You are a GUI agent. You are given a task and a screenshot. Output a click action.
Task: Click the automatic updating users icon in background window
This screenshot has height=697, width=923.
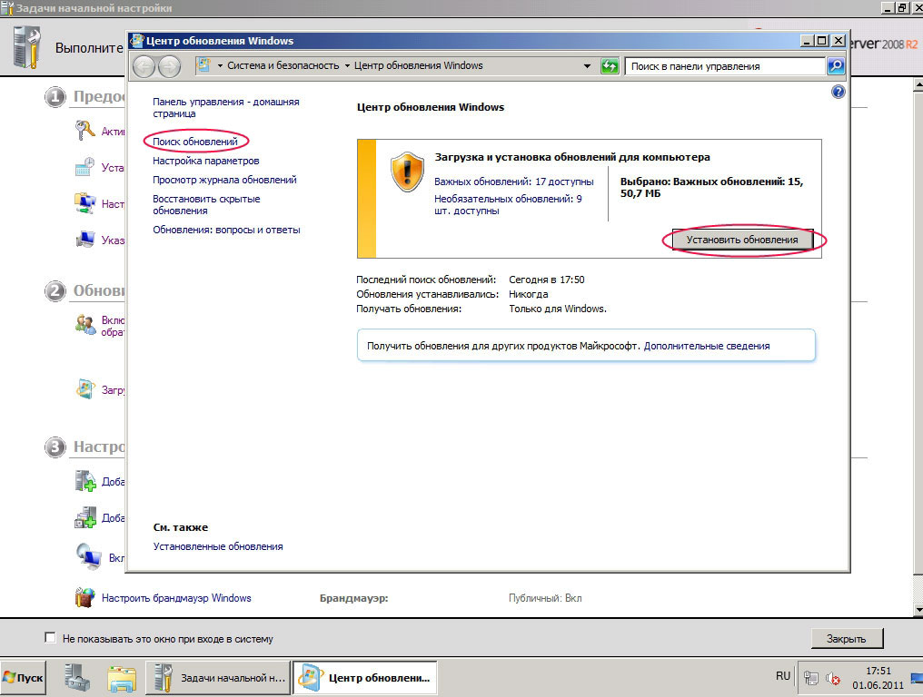(84, 325)
